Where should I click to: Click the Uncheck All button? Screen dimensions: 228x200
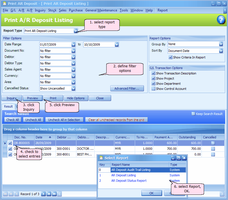coord(33,120)
